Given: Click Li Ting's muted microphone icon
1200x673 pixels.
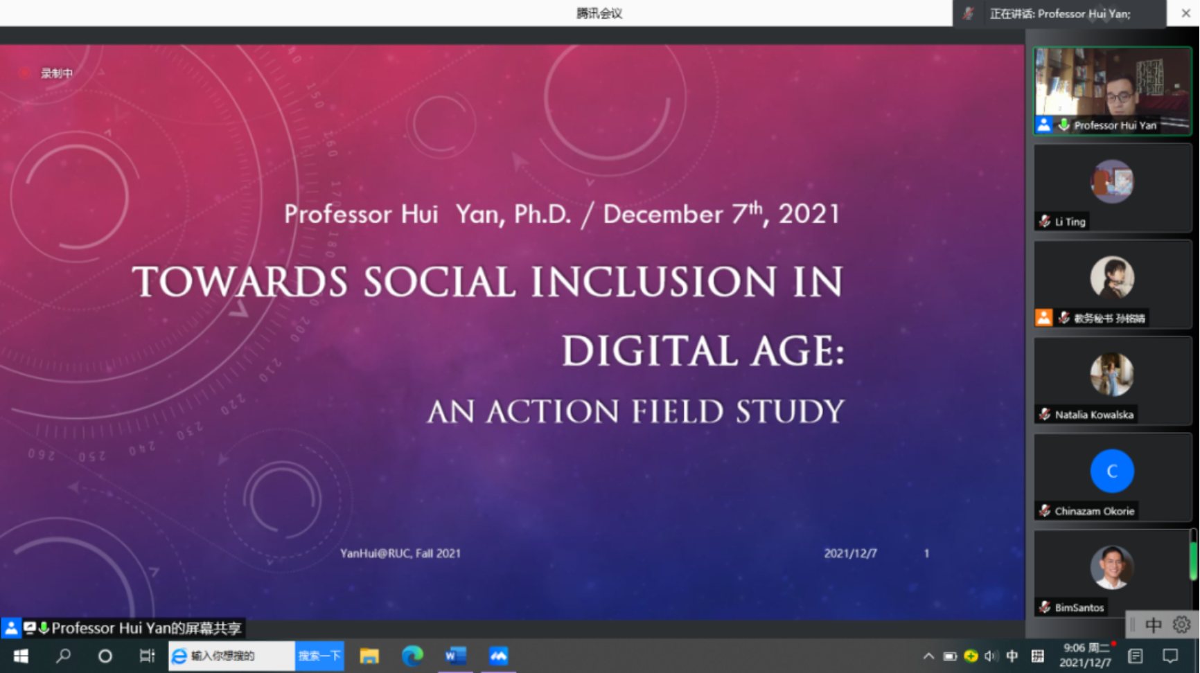Looking at the screenshot, I should [1045, 222].
